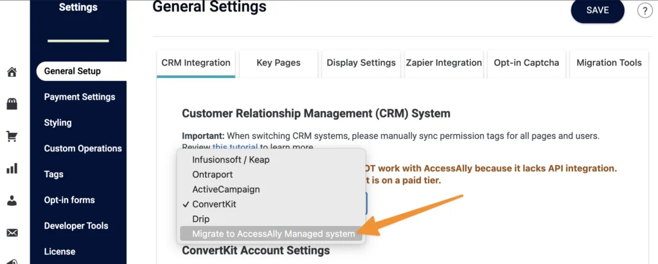Open the envelope email icon in left rail

click(12, 233)
